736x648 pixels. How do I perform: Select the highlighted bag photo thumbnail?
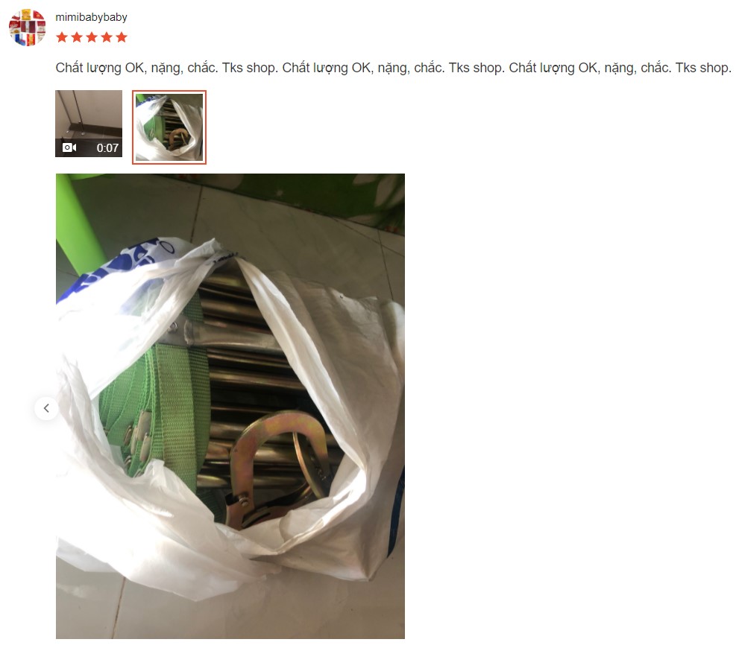169,127
